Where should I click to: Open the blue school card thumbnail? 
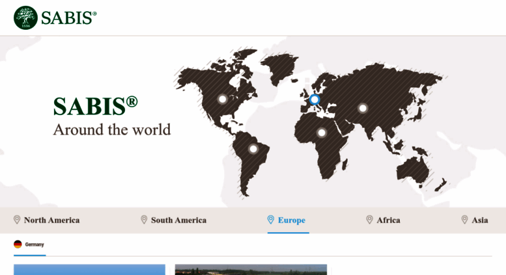pyautogui.click(x=89, y=270)
